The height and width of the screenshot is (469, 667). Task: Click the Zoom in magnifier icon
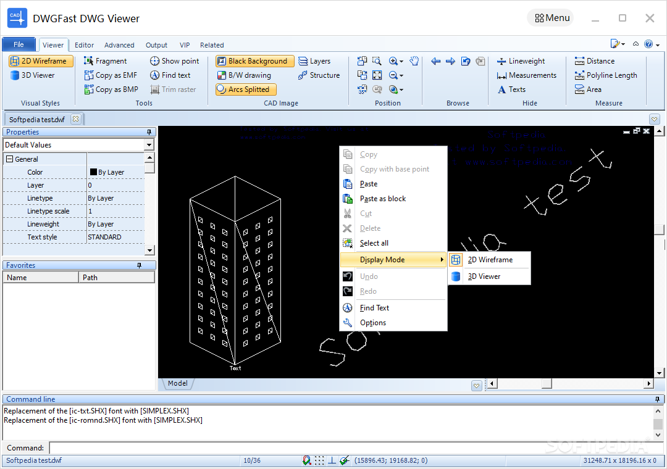point(393,61)
